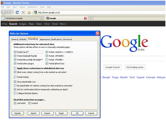Open the Tools menu

click(42, 7)
